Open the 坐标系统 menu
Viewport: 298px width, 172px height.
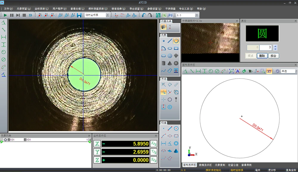coord(41,9)
